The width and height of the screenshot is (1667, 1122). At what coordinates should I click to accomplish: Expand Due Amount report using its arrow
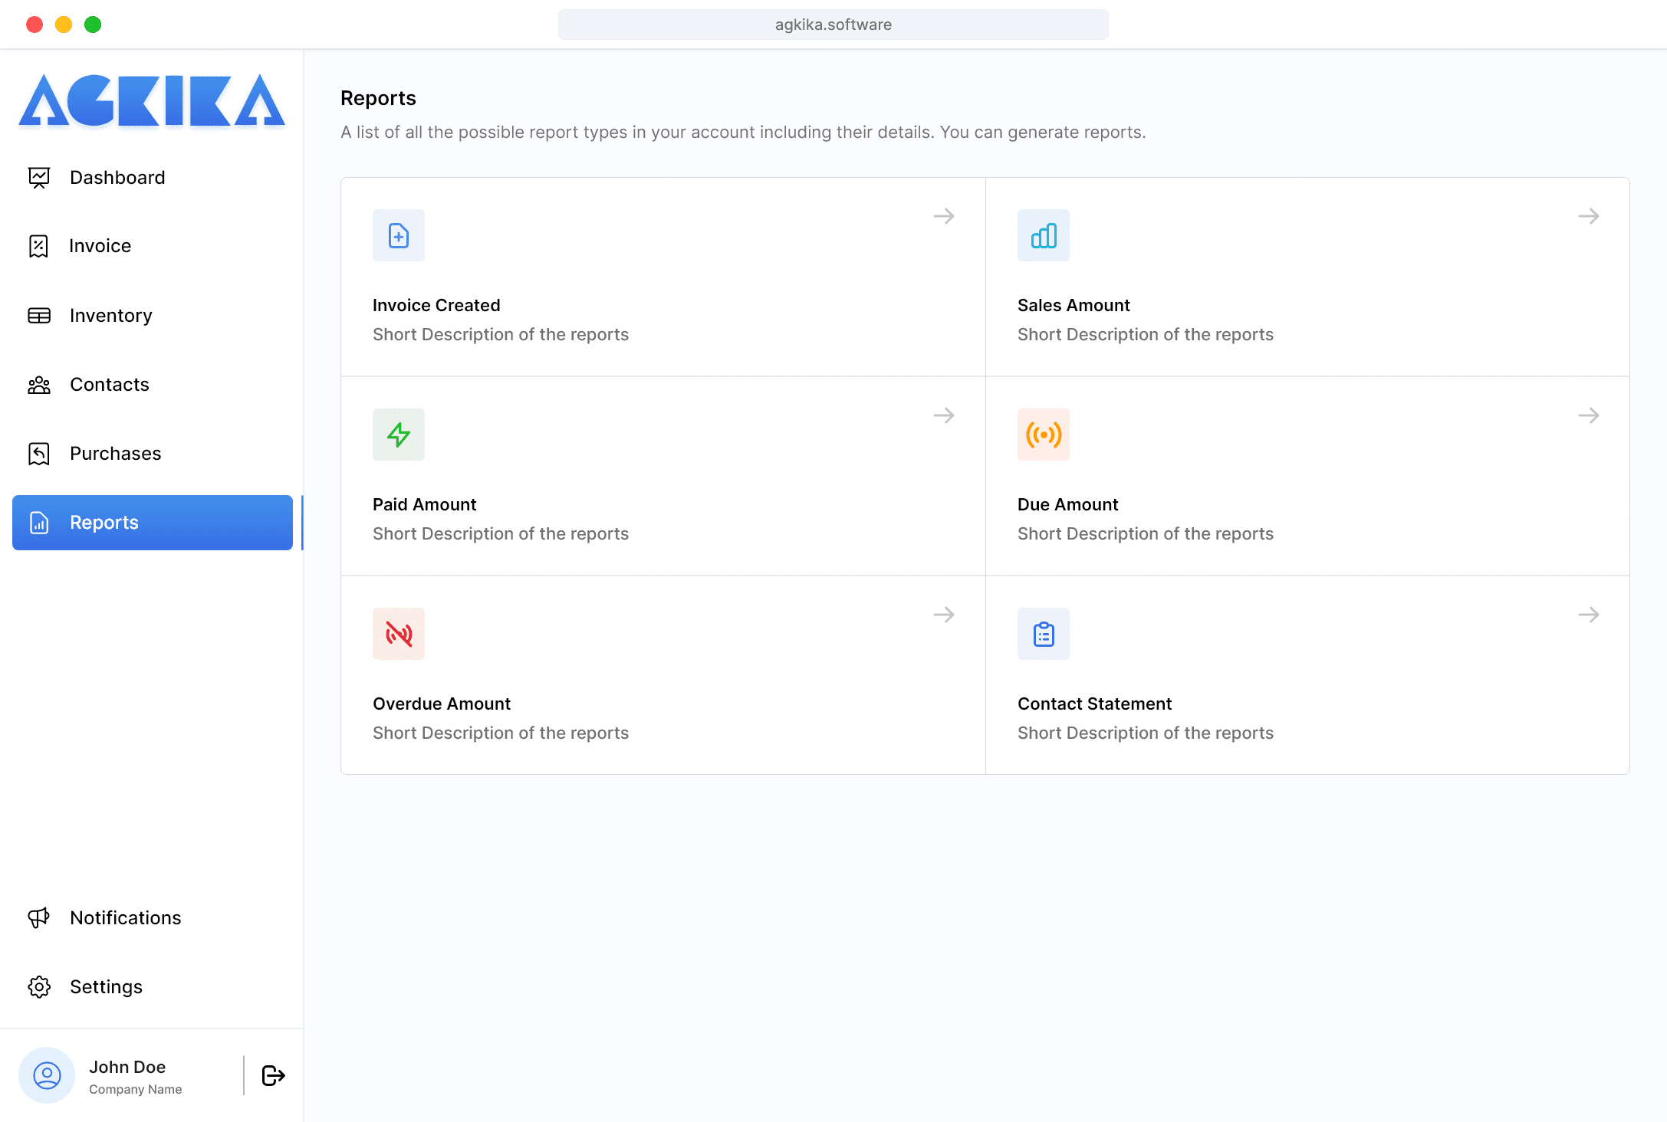click(x=1588, y=415)
